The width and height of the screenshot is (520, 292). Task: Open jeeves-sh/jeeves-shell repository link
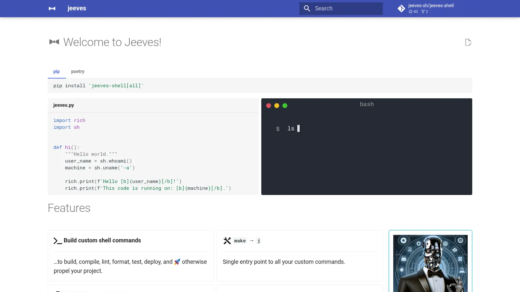(431, 6)
